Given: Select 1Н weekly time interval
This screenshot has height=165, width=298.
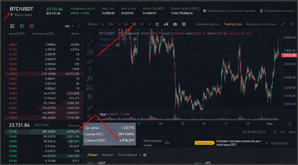Looking at the screenshot, I should [x=142, y=24].
